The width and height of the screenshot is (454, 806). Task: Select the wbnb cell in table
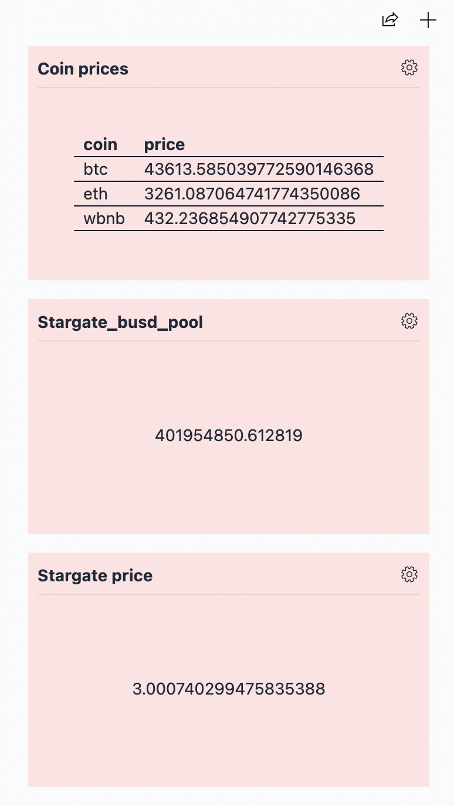click(x=104, y=219)
